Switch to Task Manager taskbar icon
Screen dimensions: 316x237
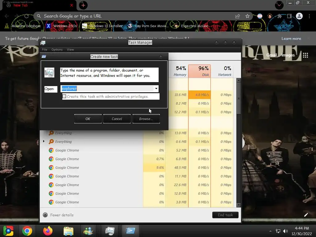pyautogui.click(x=110, y=231)
